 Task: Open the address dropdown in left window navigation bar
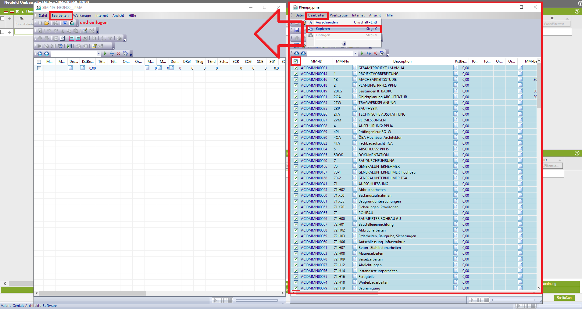pyautogui.click(x=99, y=54)
